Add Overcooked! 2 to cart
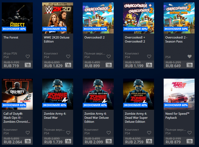Image resolution: width=199 pixels, height=147 pixels. [109, 65]
